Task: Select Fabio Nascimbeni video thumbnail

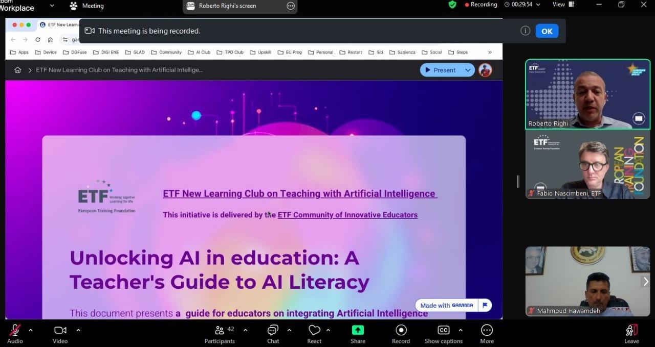Action: click(x=587, y=164)
